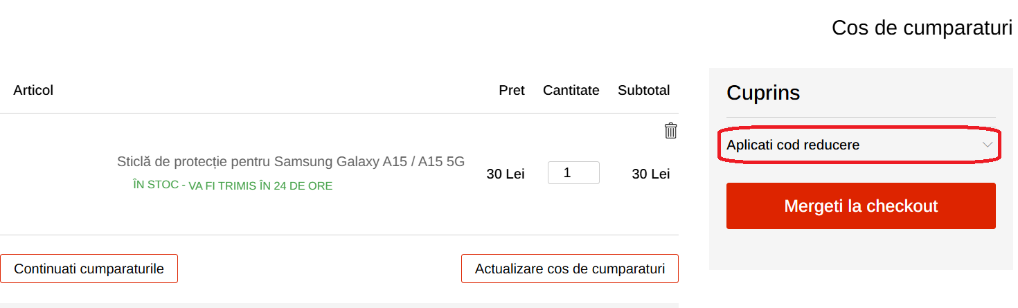Click the green ÎN STOC status label
Screen dimensions: 1018x308
coord(156,185)
